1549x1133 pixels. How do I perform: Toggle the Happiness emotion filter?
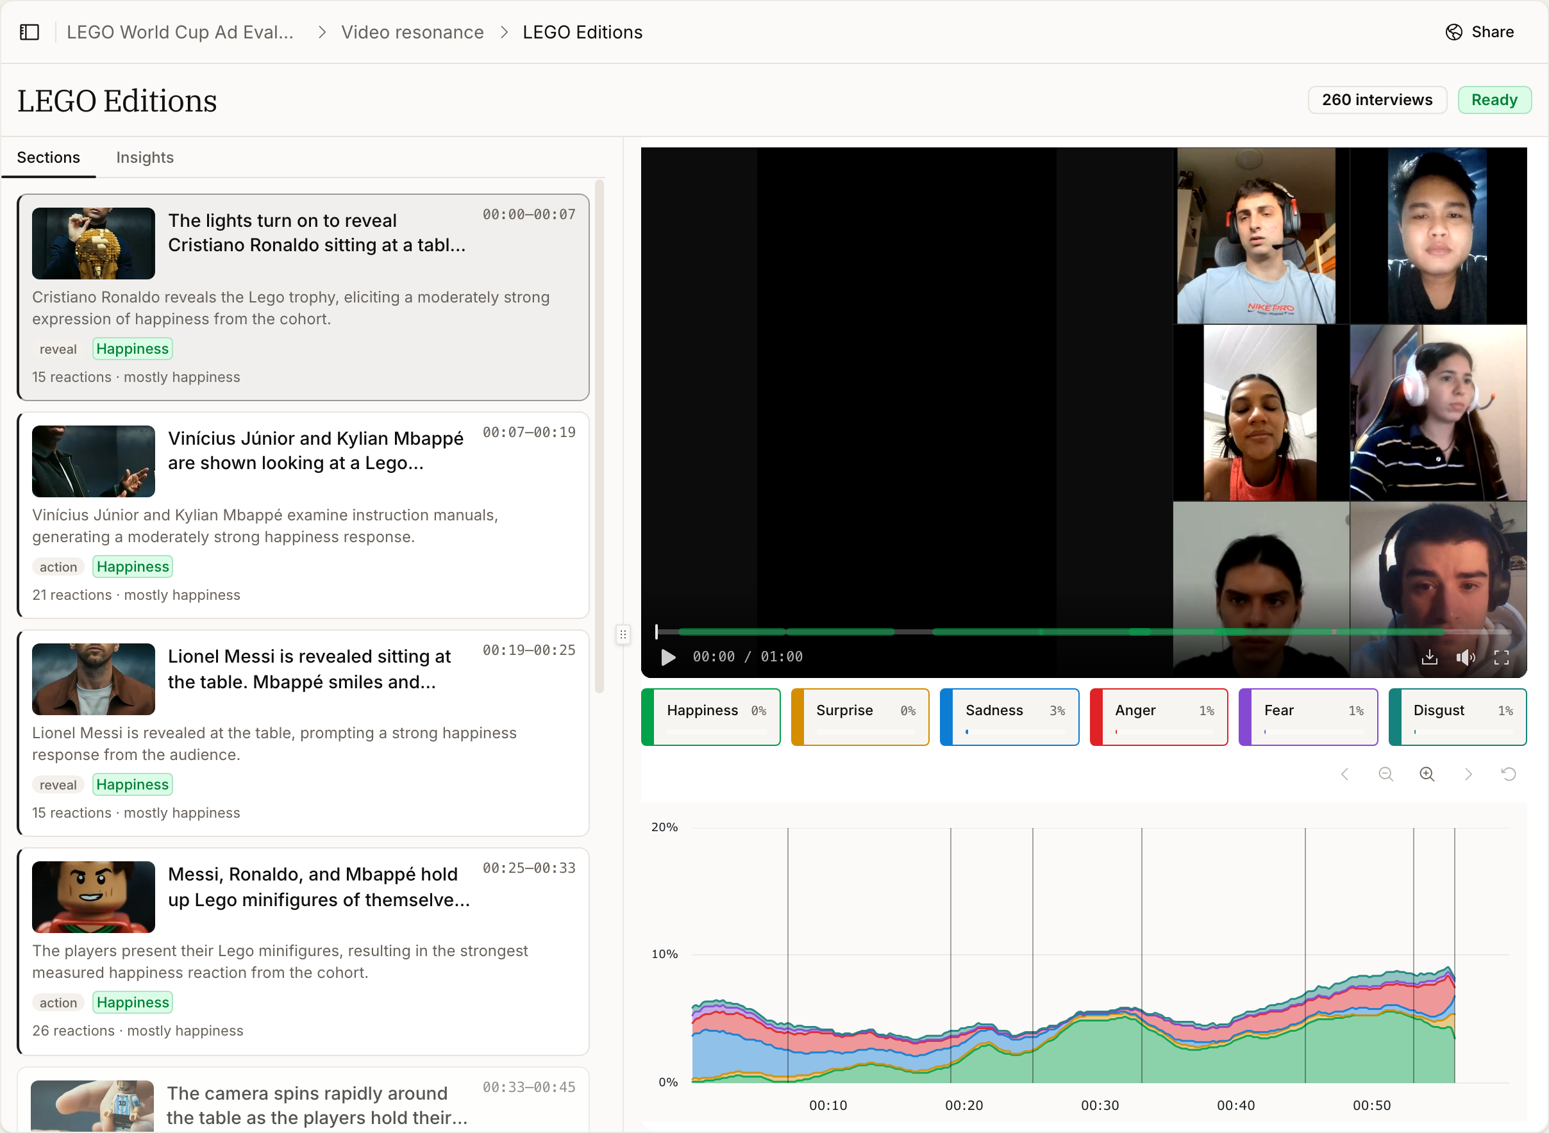(x=710, y=716)
